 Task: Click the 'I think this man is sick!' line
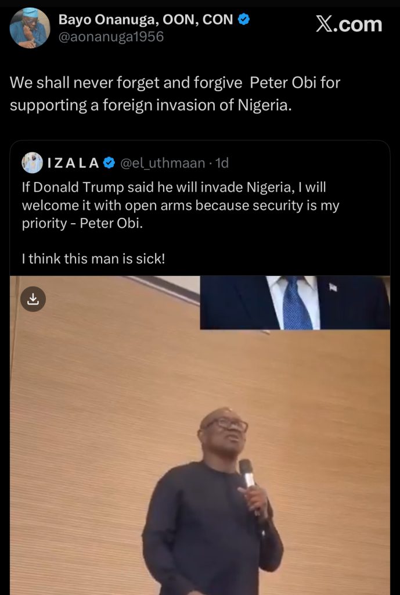pyautogui.click(x=93, y=258)
